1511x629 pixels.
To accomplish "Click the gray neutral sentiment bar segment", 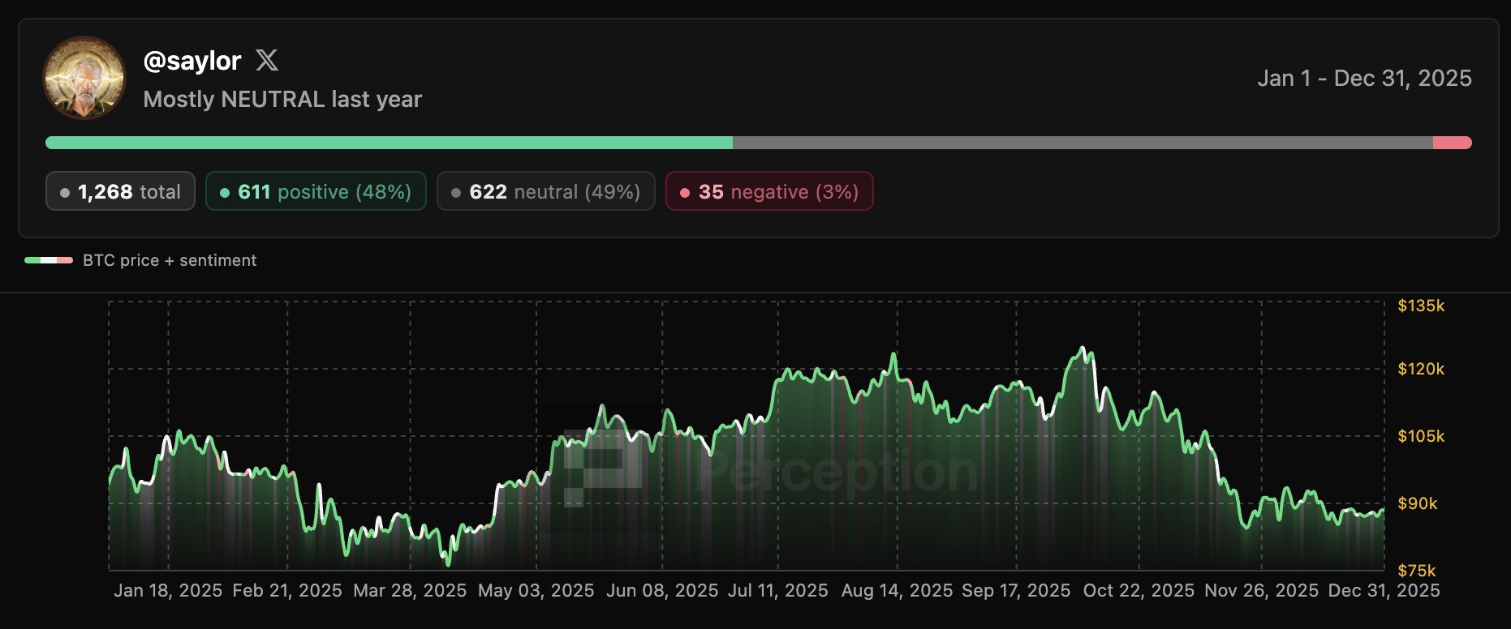I will [x=1083, y=143].
